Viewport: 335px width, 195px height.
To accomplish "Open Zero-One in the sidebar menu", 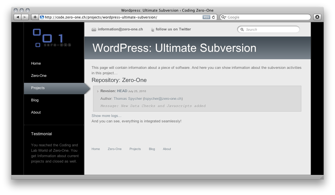I will click(x=39, y=75).
